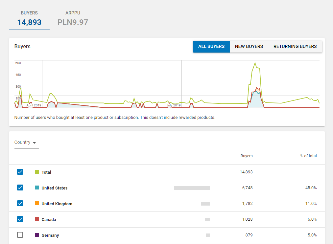Viewport: 333px width, 244px height.
Task: Show NEW BUYERS chart
Action: click(x=249, y=46)
